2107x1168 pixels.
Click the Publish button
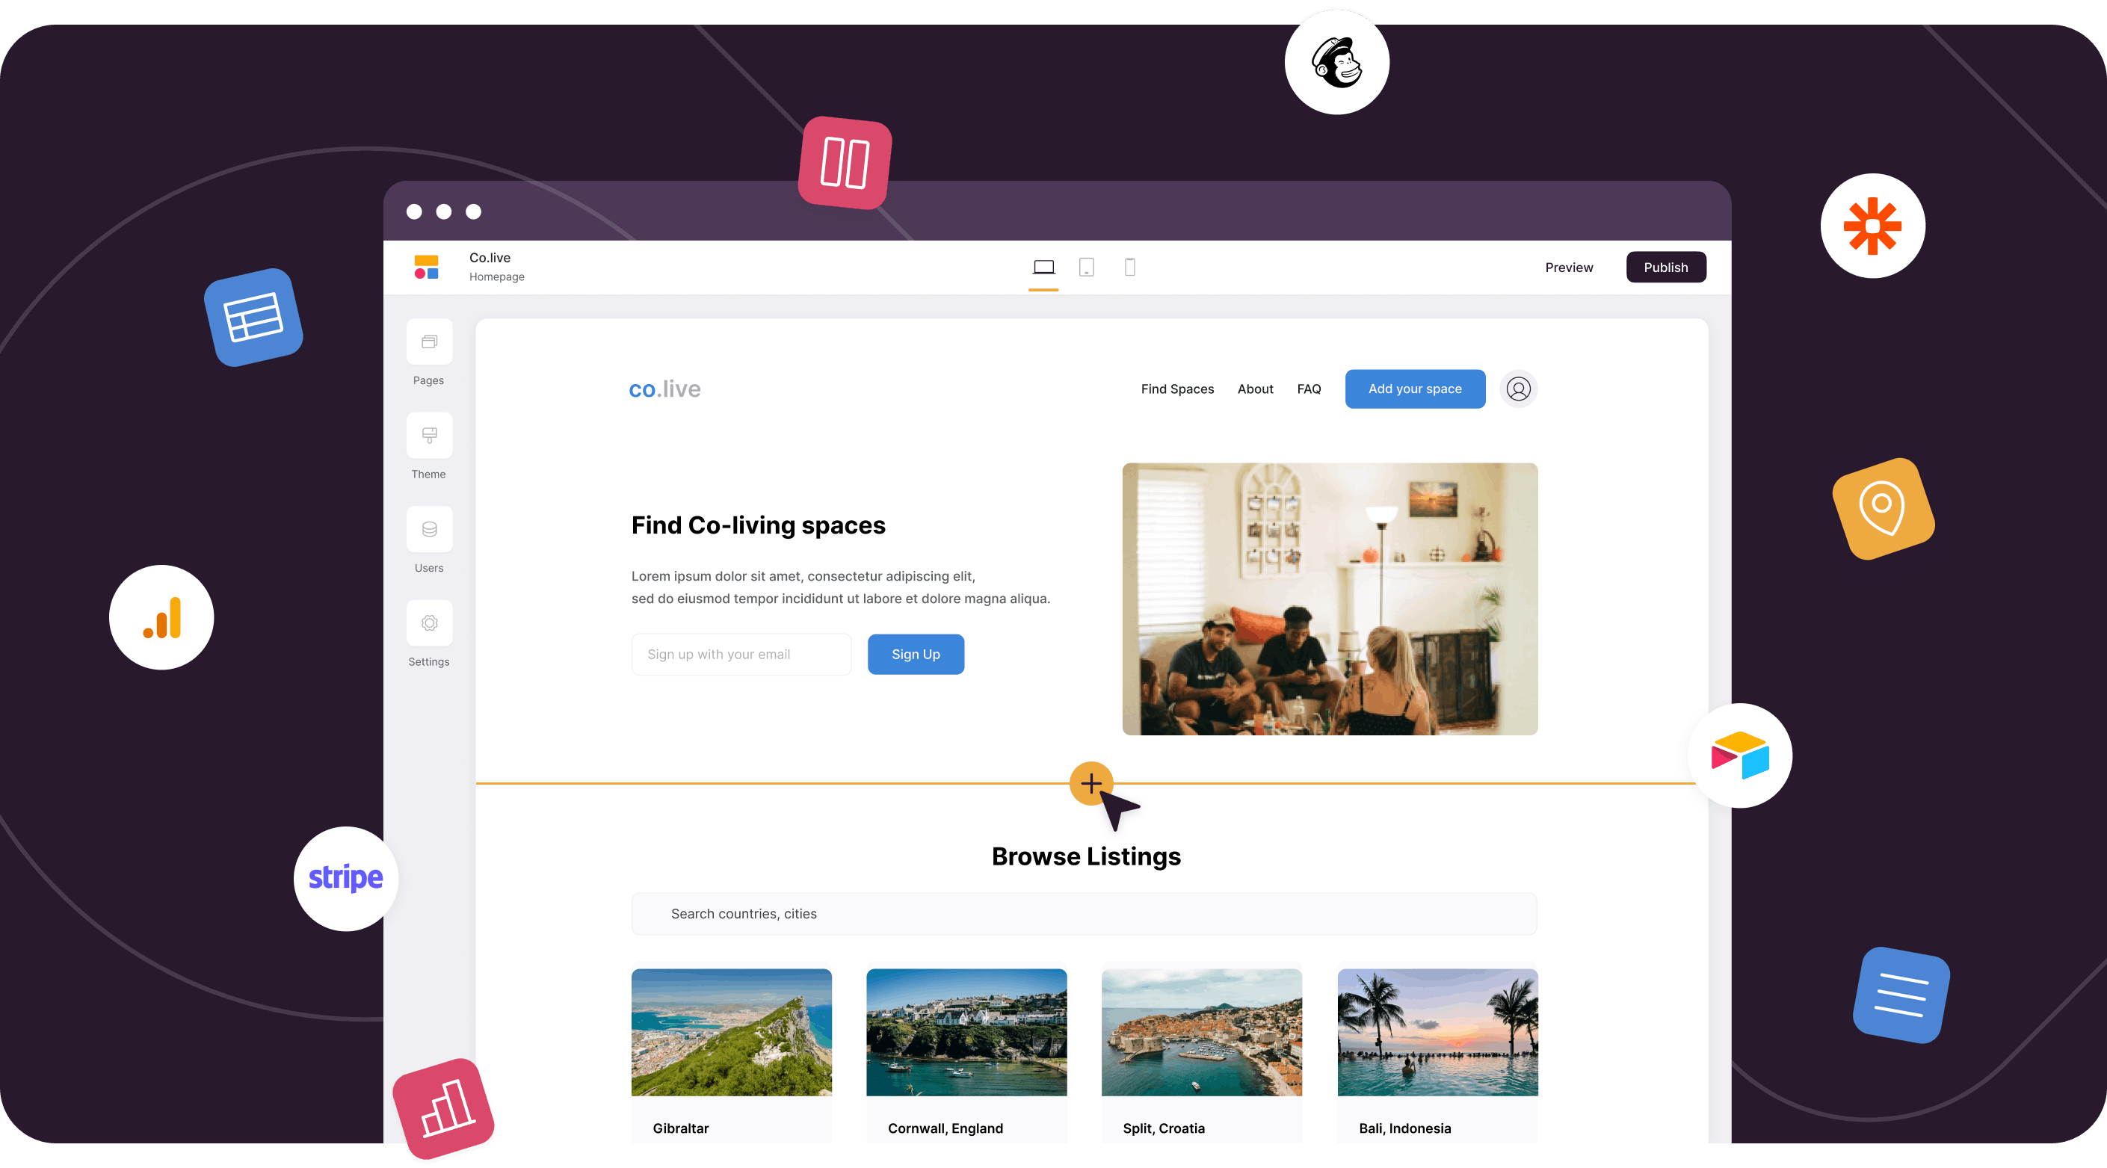[1665, 268]
